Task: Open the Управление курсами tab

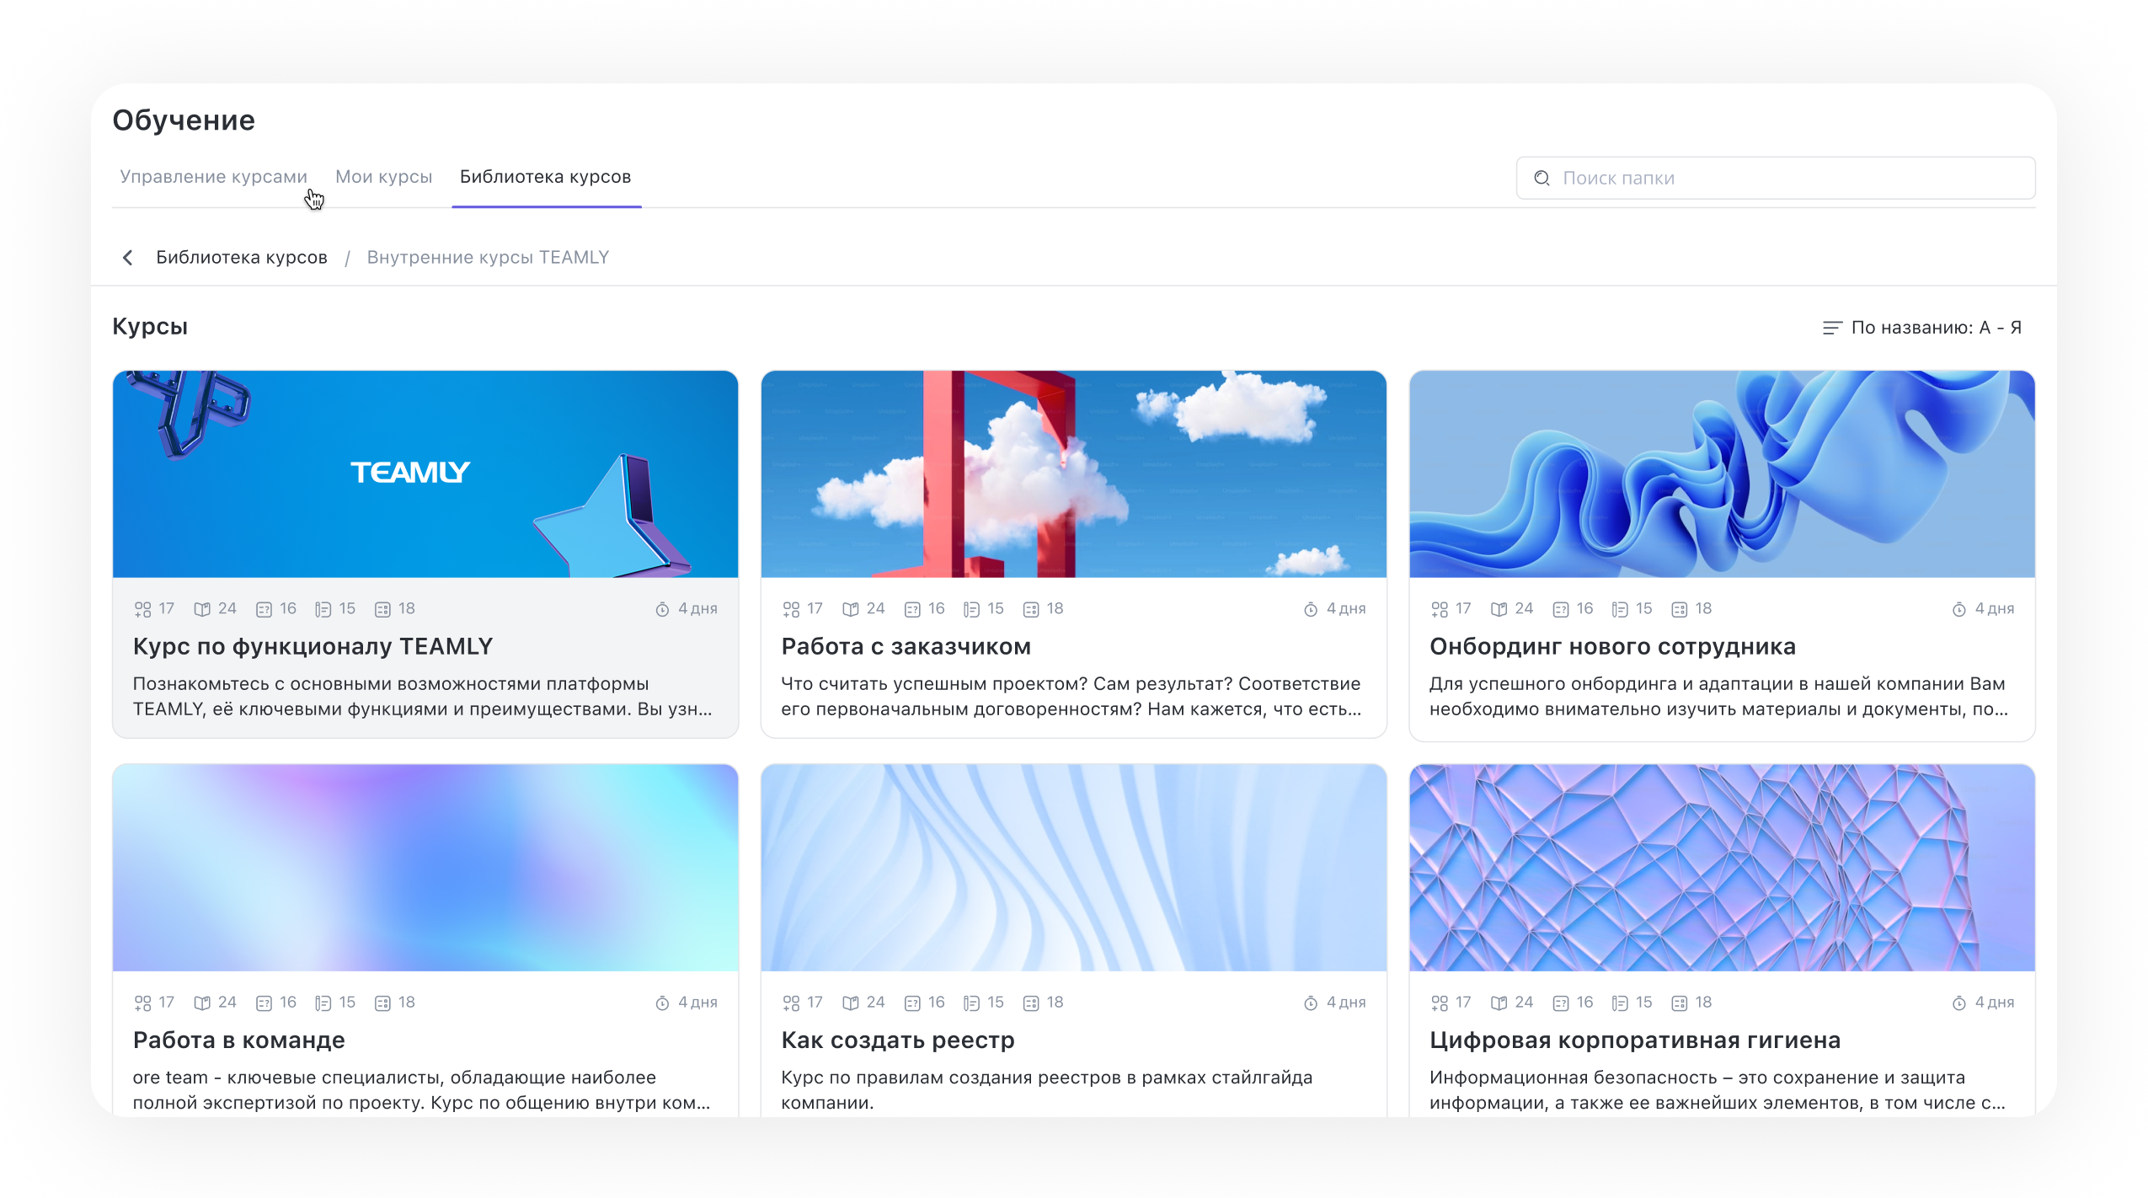Action: [x=213, y=177]
